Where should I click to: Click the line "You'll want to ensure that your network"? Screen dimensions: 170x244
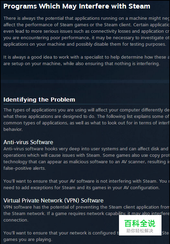point(61,233)
